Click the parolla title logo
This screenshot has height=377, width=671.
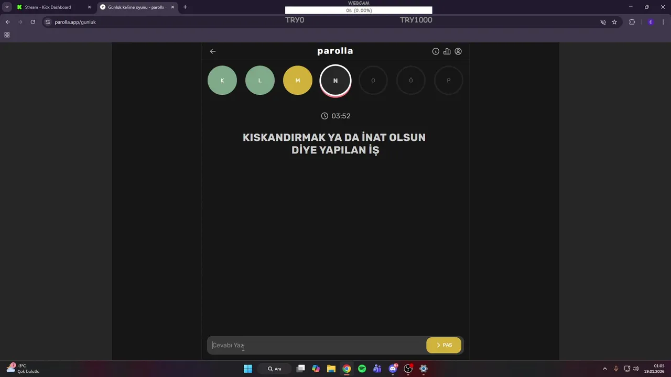(x=335, y=51)
